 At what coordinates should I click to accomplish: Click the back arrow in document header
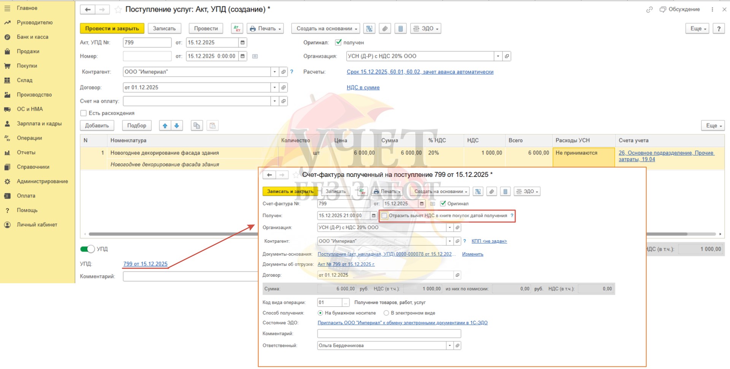(x=88, y=9)
